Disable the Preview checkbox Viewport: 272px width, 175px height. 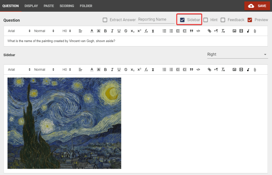(x=250, y=20)
